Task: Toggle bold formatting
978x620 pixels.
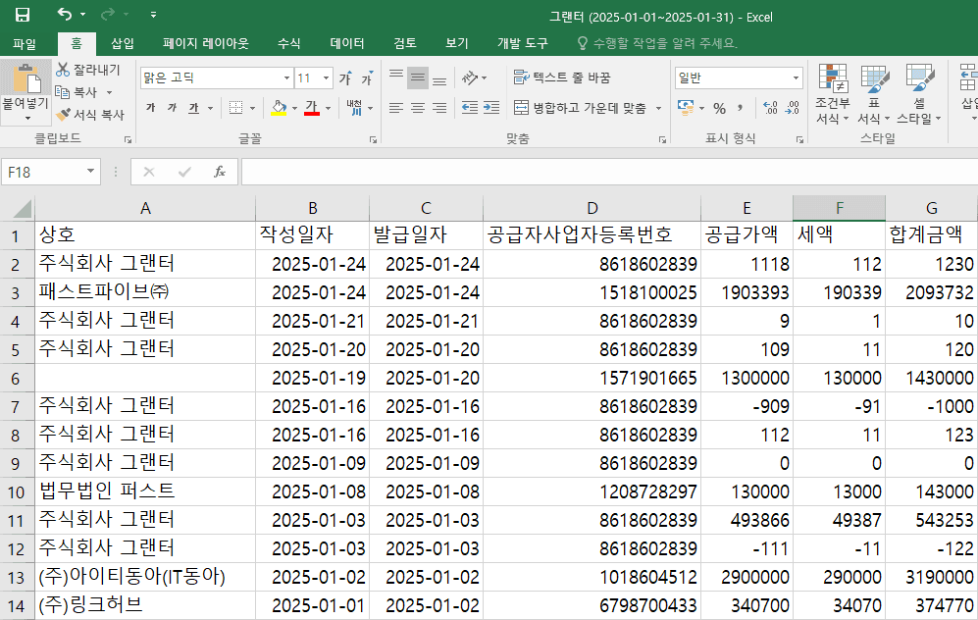Action: [x=150, y=108]
